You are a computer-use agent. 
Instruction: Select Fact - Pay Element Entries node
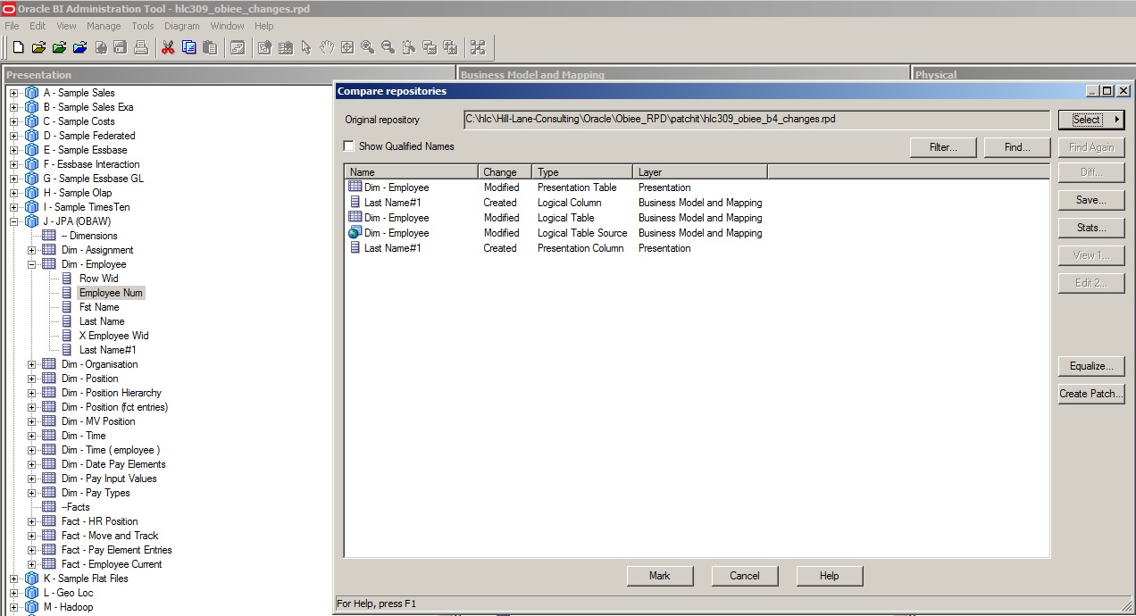click(116, 550)
